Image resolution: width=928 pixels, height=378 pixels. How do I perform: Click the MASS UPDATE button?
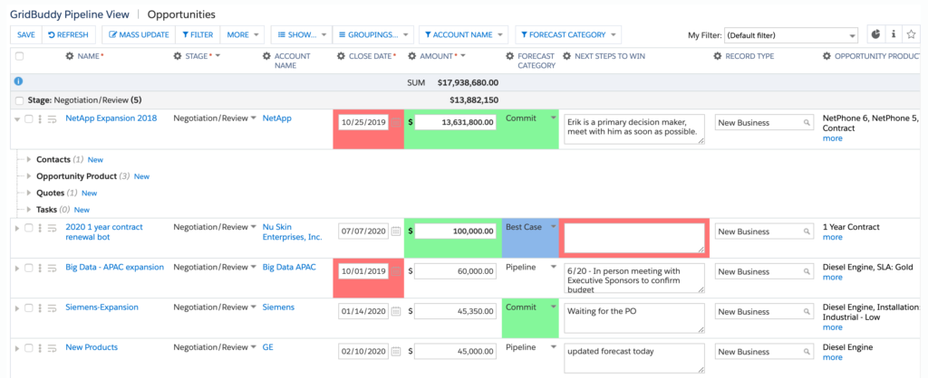point(139,35)
